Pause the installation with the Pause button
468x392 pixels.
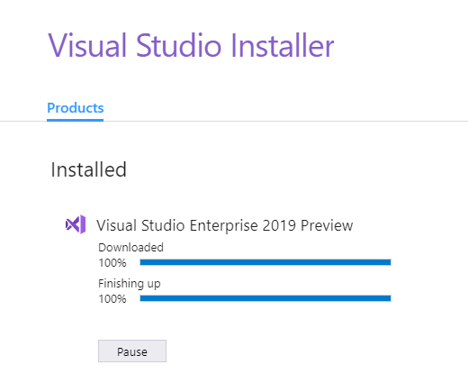pos(132,351)
